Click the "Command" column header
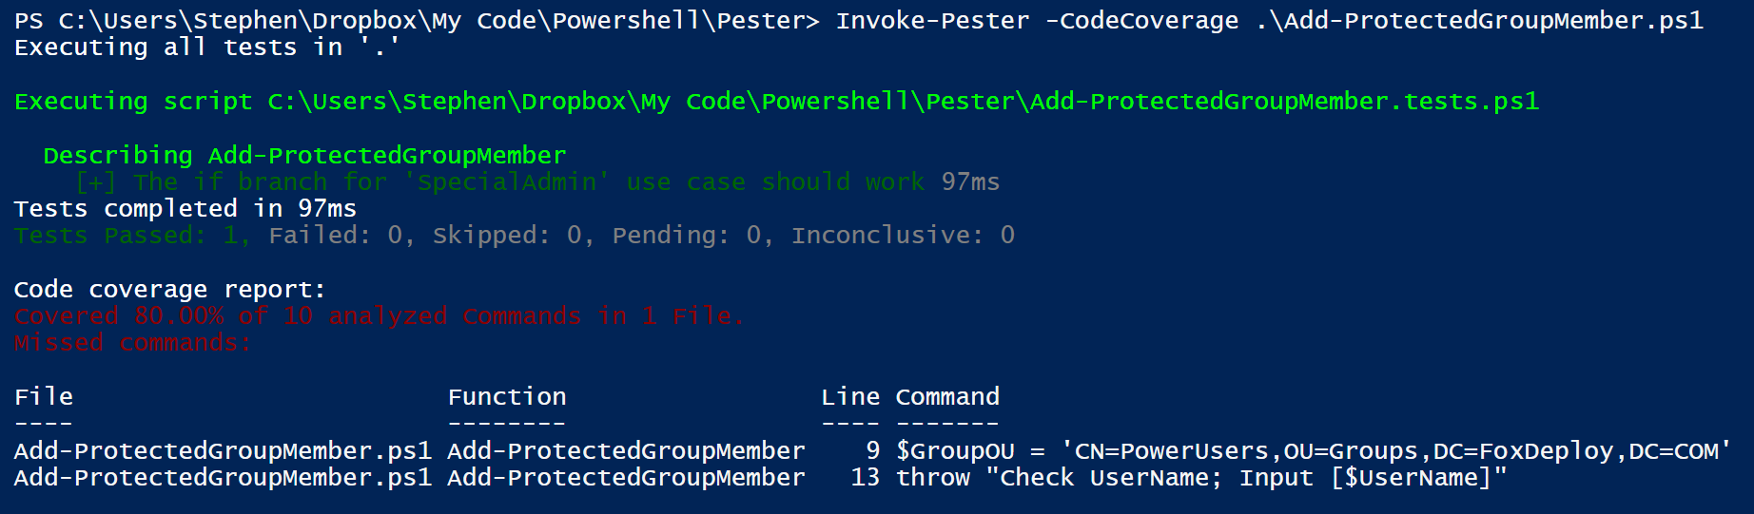Screen dimensions: 1754x514 coord(947,397)
